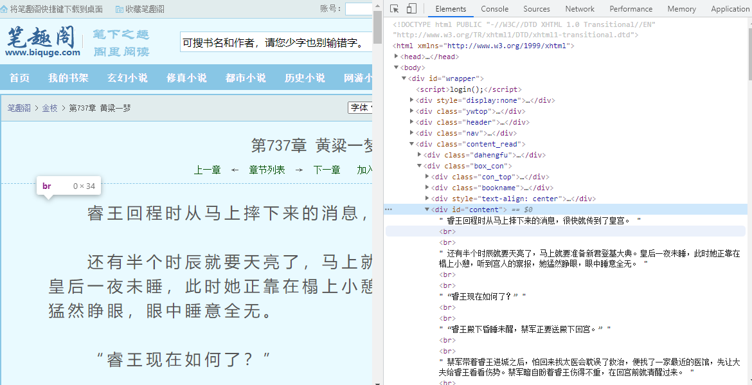This screenshot has width=752, height=385.
Task: Open the 历史小说 category
Action: click(305, 78)
